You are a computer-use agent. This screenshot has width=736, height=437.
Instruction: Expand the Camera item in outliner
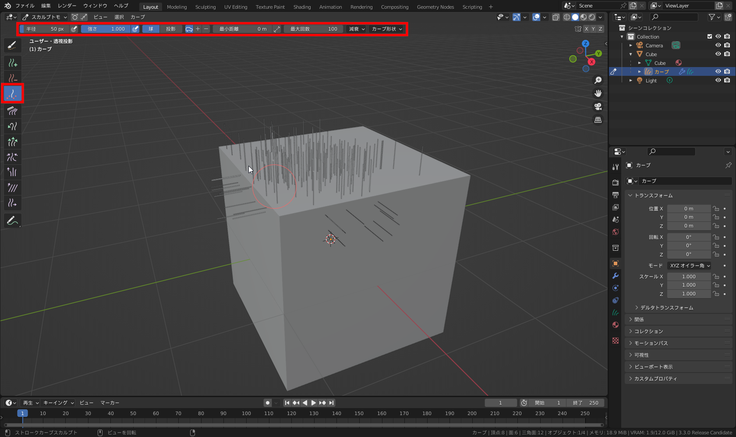[631, 46]
